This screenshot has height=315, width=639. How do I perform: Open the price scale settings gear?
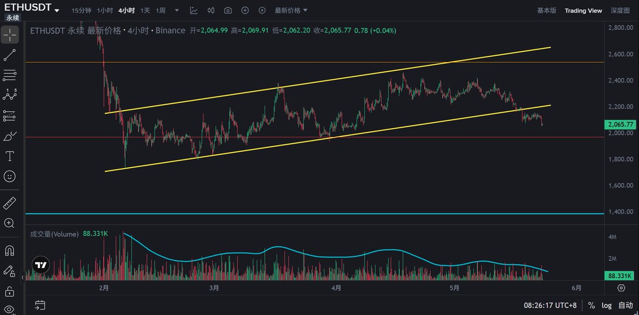pos(621,288)
